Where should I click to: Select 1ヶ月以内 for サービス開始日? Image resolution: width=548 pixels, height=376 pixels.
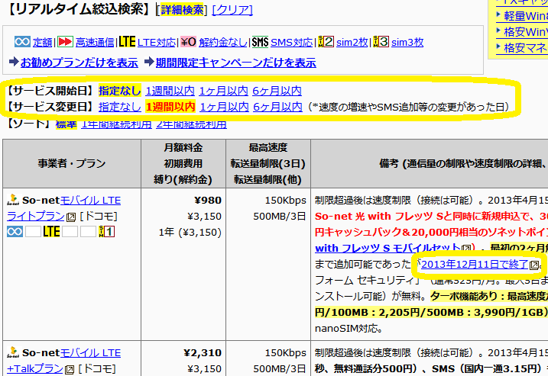click(224, 91)
